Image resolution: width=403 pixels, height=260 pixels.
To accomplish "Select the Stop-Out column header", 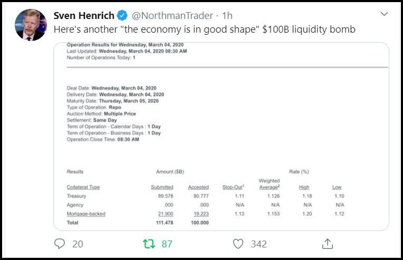I will tap(233, 187).
